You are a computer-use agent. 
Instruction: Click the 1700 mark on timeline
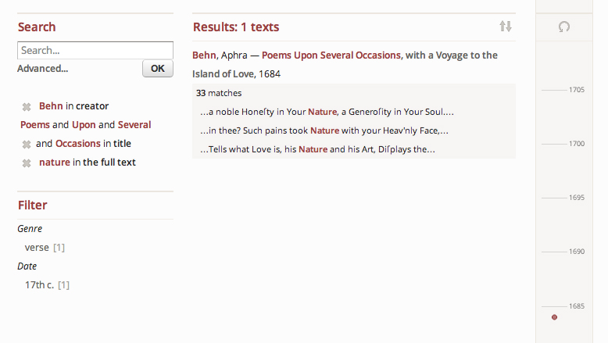coord(576,144)
